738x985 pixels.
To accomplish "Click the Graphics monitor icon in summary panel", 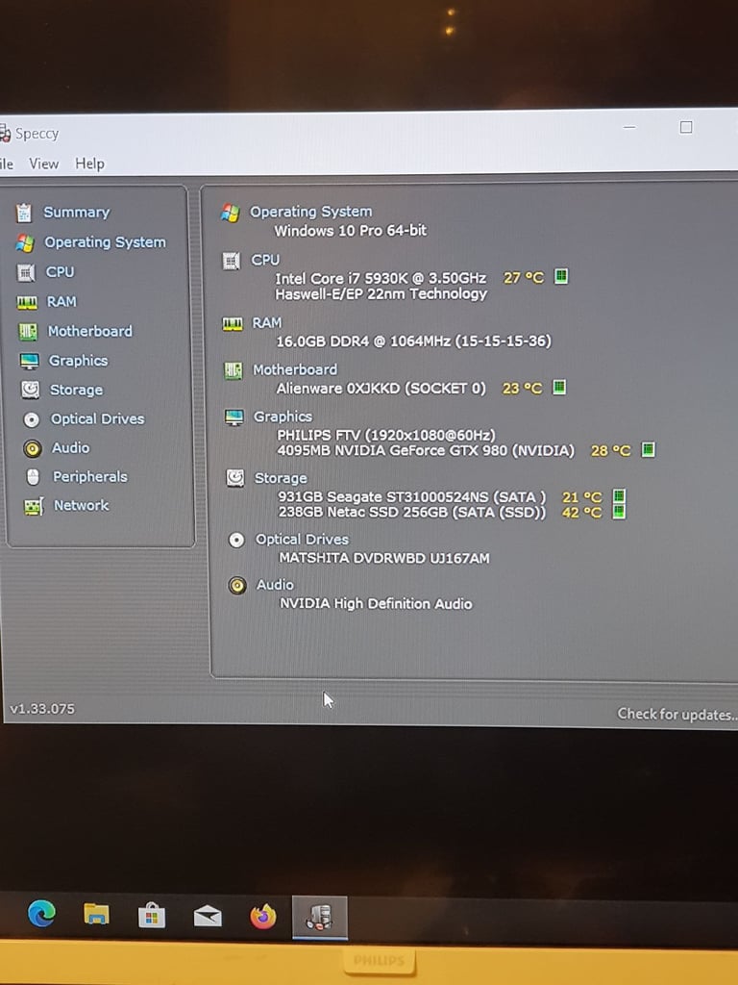I will (x=234, y=417).
